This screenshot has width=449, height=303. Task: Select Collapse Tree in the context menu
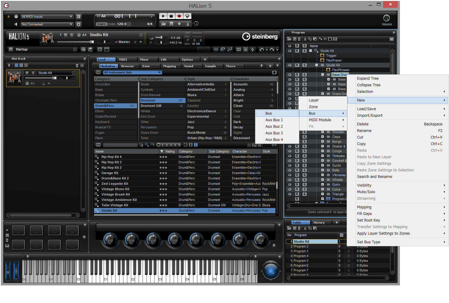(398, 85)
